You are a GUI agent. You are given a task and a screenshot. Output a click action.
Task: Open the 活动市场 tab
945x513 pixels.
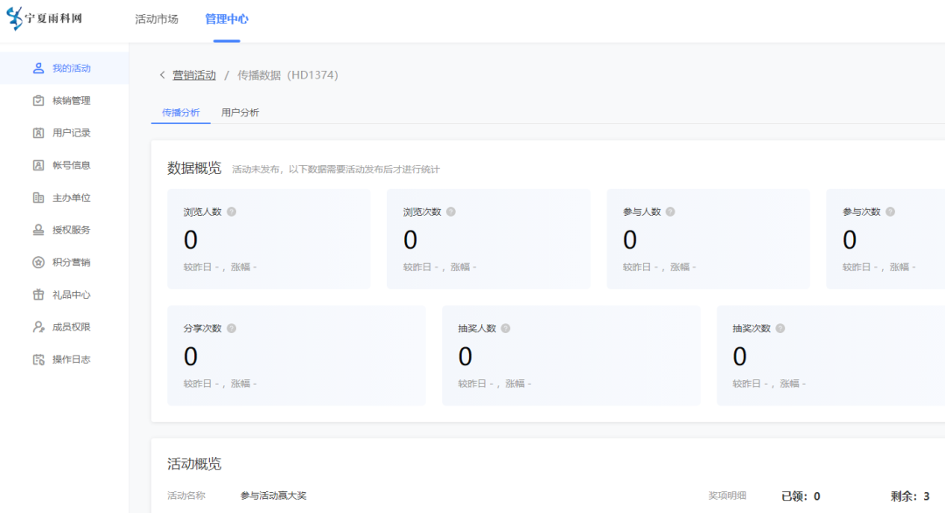pyautogui.click(x=157, y=19)
